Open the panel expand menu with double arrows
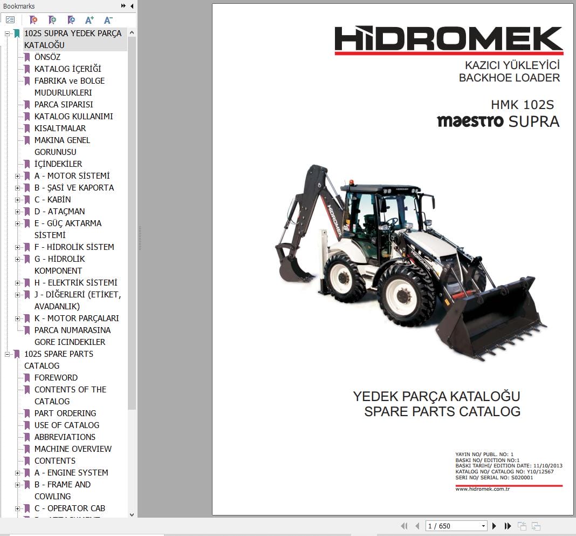The width and height of the screenshot is (576, 536). tap(122, 6)
